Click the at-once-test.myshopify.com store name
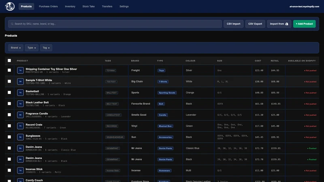This screenshot has width=324, height=182. click(304, 6)
